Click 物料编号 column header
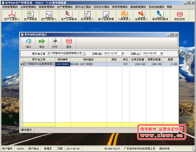The height and width of the screenshot is (152, 196). (x=63, y=60)
